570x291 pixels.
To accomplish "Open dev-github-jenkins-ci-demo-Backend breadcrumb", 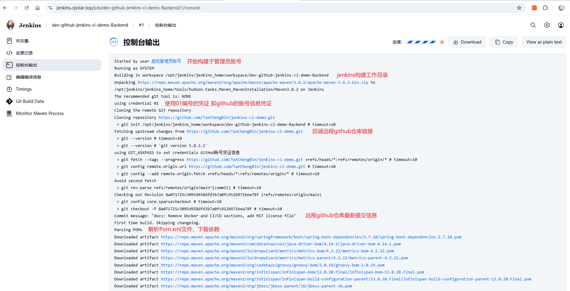I will tap(90, 25).
